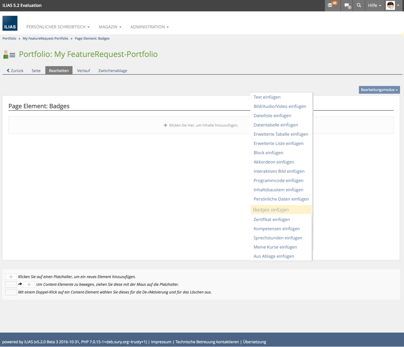
Task: Click the 'Klicken Sie hier' content placeholder
Action: [x=203, y=126]
